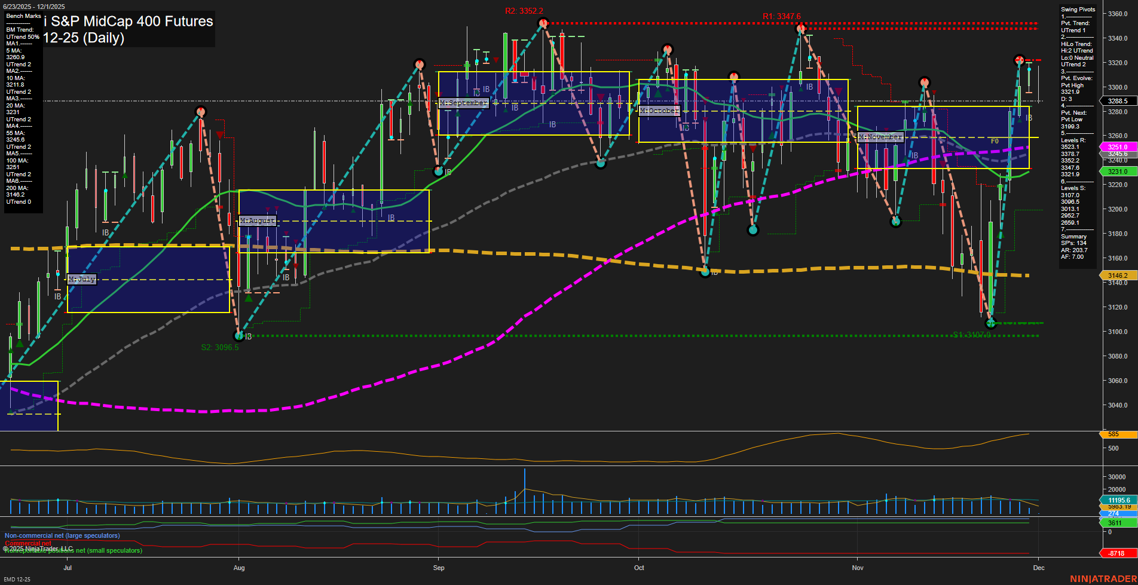Image resolution: width=1138 pixels, height=585 pixels.
Task: Click the S2: 3096.5 support label
Action: pyautogui.click(x=220, y=348)
